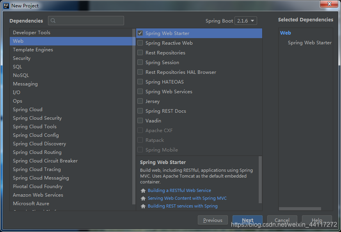Select the Messaging category
This screenshot has height=232, width=341.
pyautogui.click(x=71, y=84)
